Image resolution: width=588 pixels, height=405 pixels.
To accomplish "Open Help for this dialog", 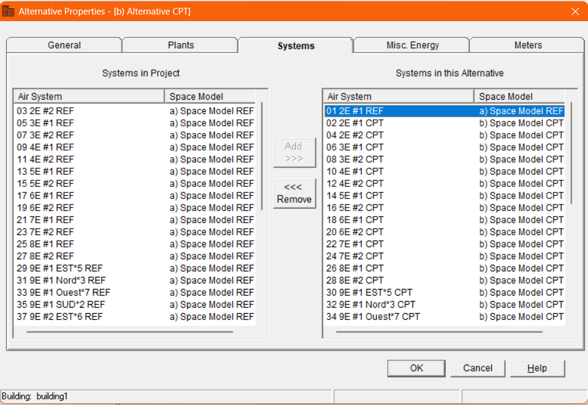I will pos(537,368).
